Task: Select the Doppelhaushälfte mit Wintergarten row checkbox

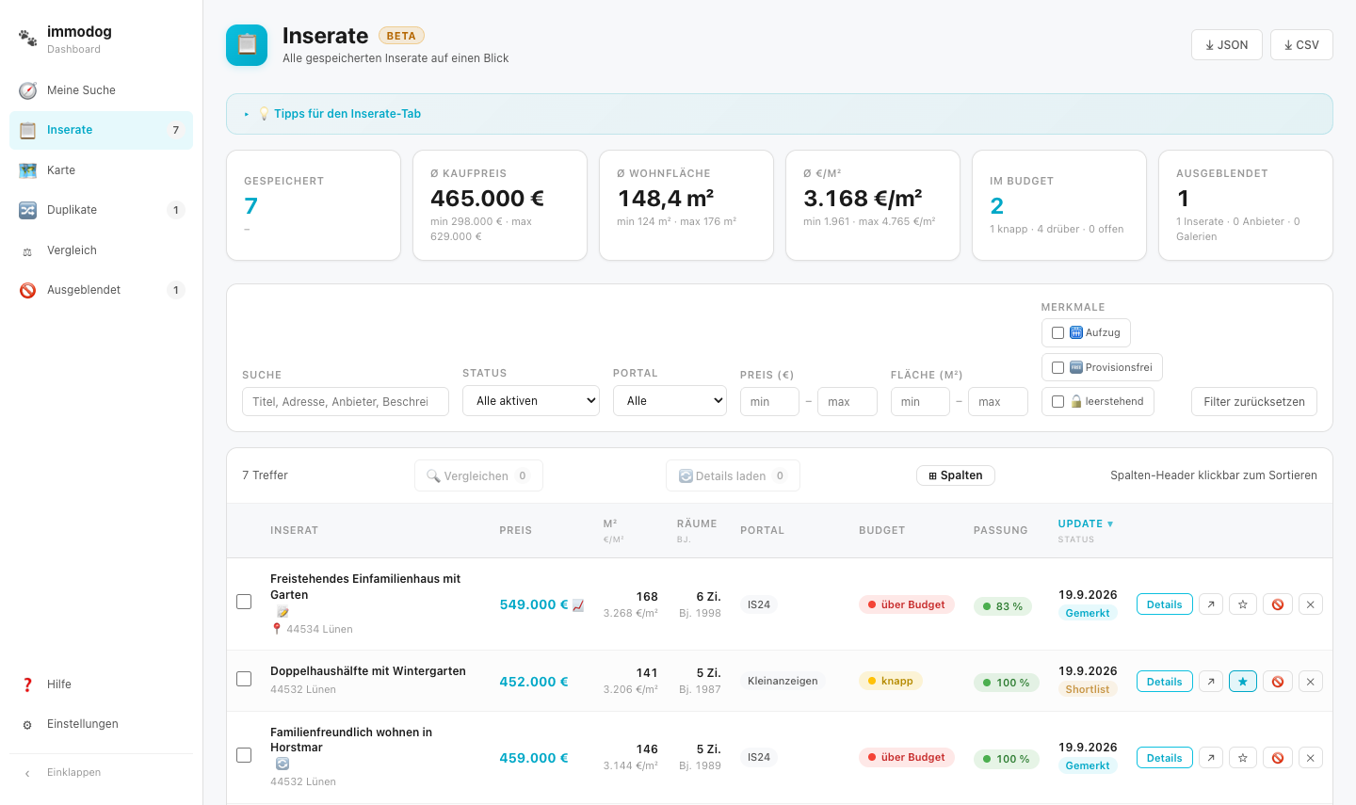Action: pyautogui.click(x=244, y=678)
